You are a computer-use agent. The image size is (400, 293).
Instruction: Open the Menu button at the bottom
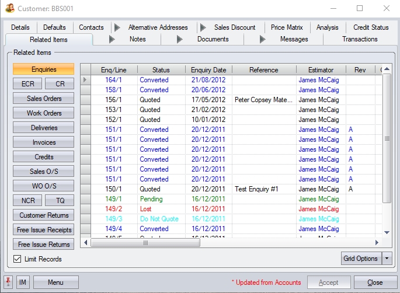pos(55,282)
